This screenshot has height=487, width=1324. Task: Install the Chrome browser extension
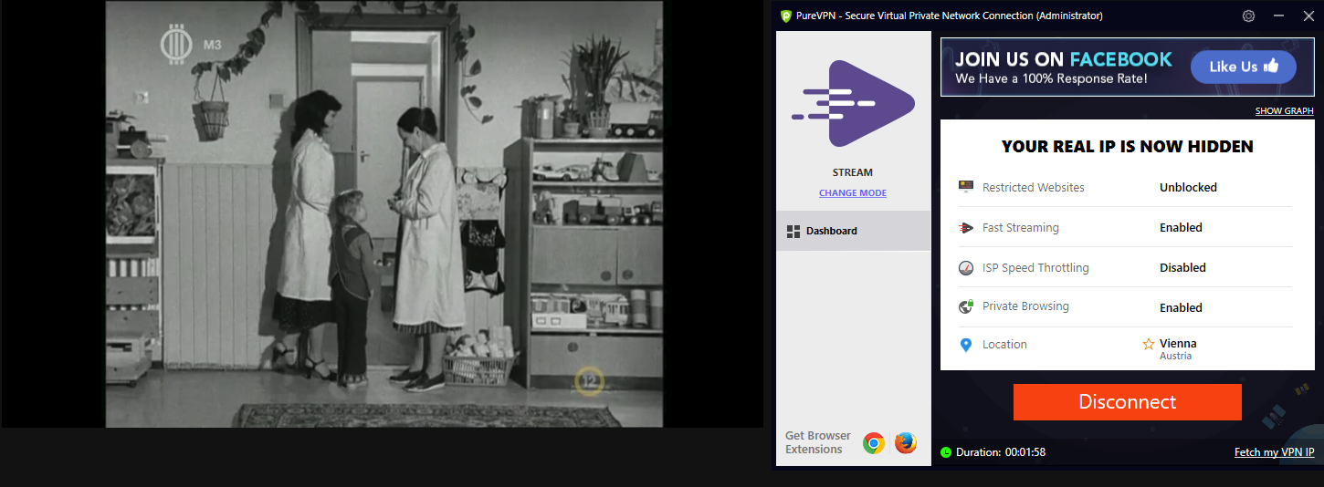(x=874, y=443)
